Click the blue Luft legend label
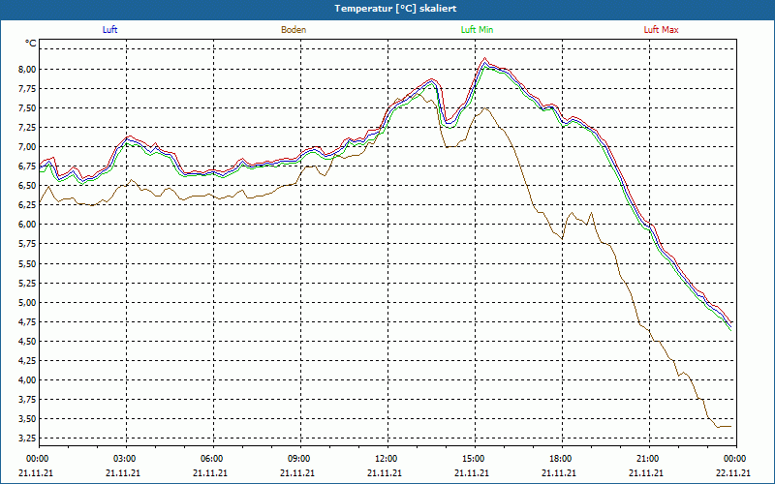 tap(109, 30)
